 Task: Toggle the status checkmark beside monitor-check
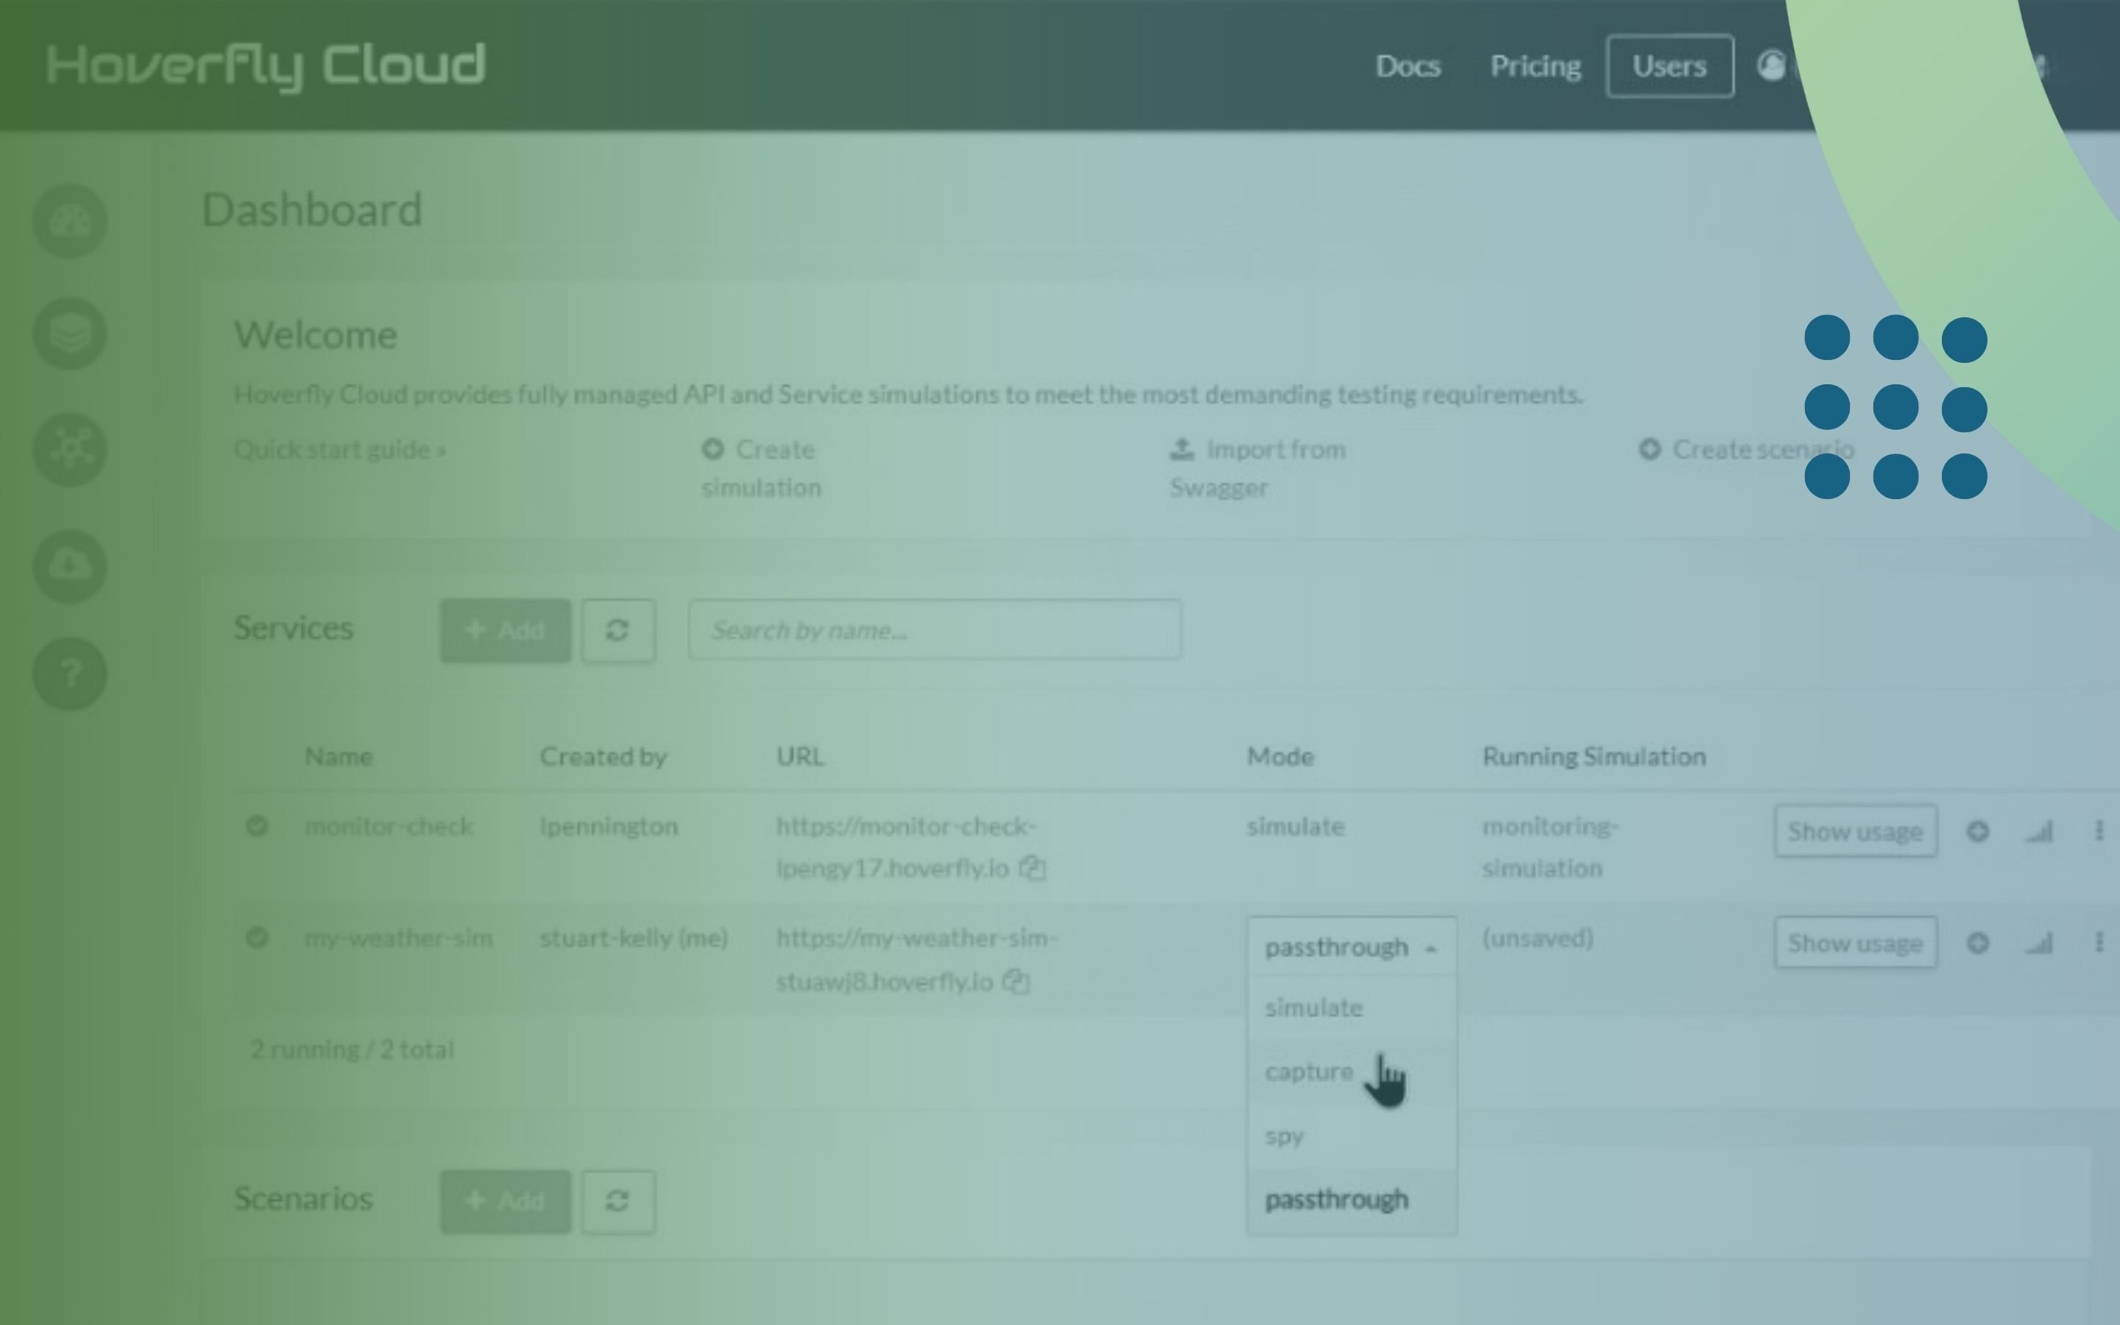258,824
